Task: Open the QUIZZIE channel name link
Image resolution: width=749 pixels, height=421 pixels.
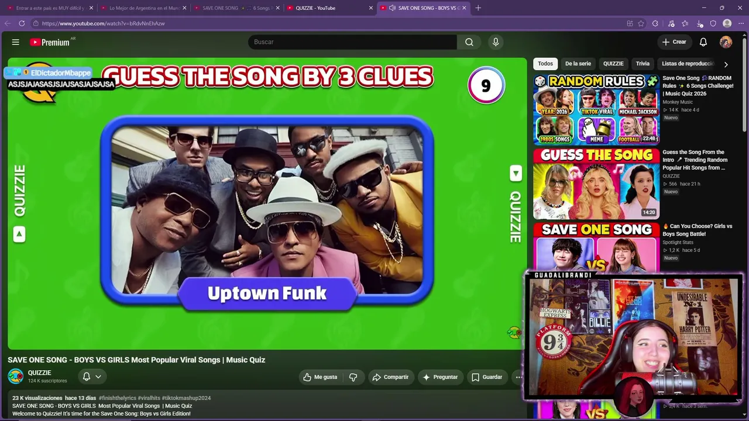Action: 40,373
